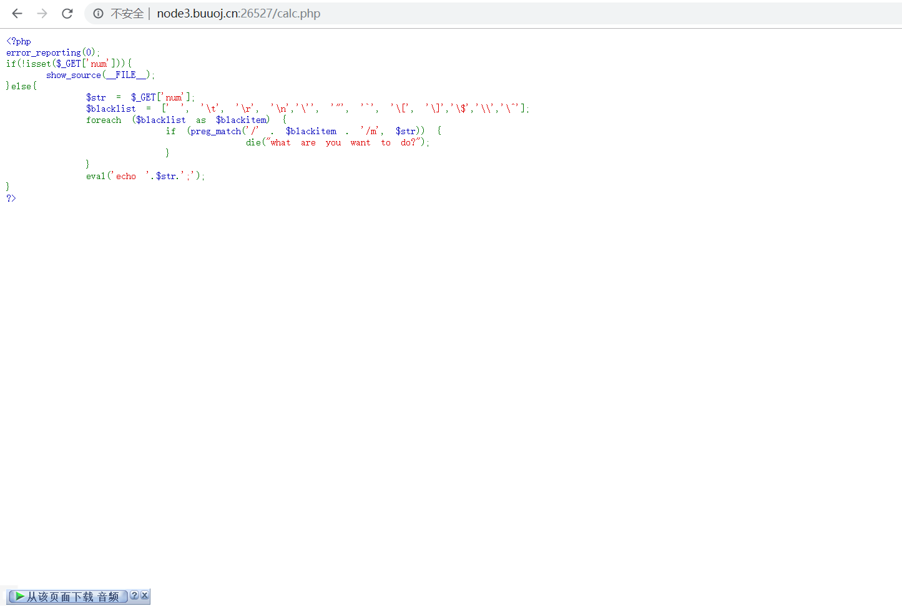902x616 pixels.
Task: Click the $str = $_GET['num']; line
Action: pos(140,97)
